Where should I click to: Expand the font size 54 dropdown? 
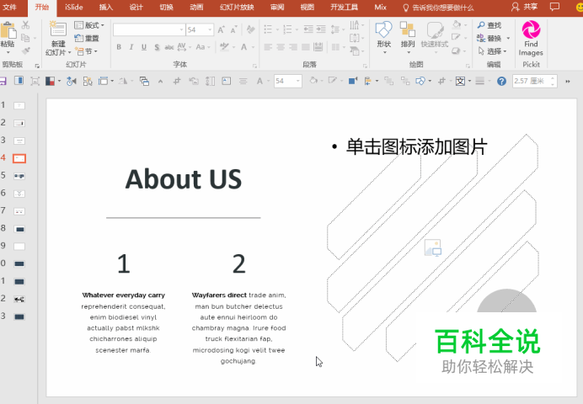tap(210, 29)
